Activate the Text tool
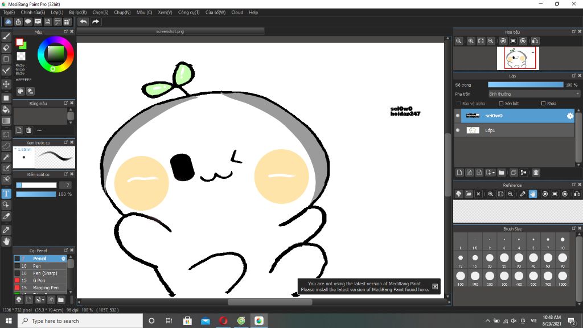Image resolution: width=583 pixels, height=328 pixels. click(6, 193)
